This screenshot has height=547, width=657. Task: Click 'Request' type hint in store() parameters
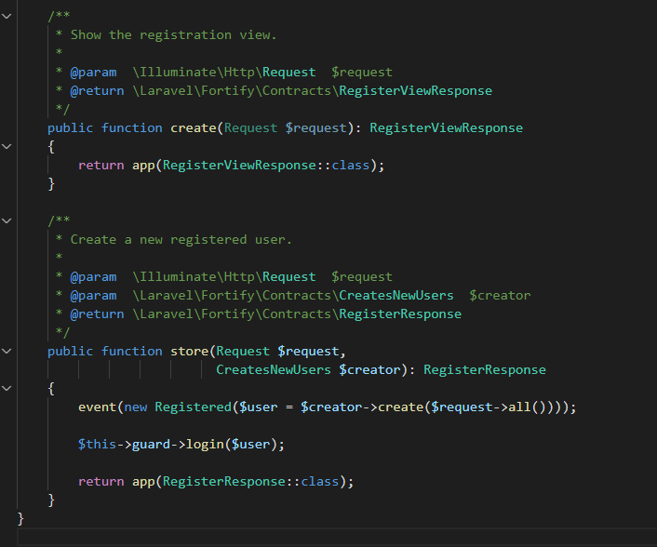click(x=243, y=351)
